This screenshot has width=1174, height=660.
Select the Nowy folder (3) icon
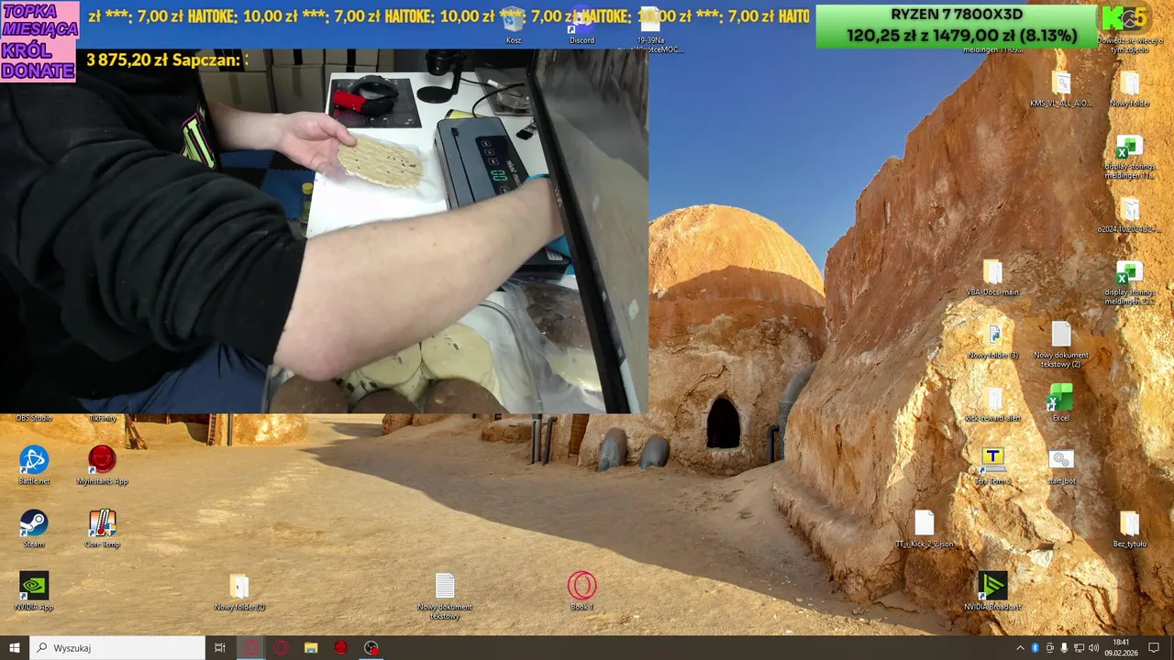coord(992,340)
